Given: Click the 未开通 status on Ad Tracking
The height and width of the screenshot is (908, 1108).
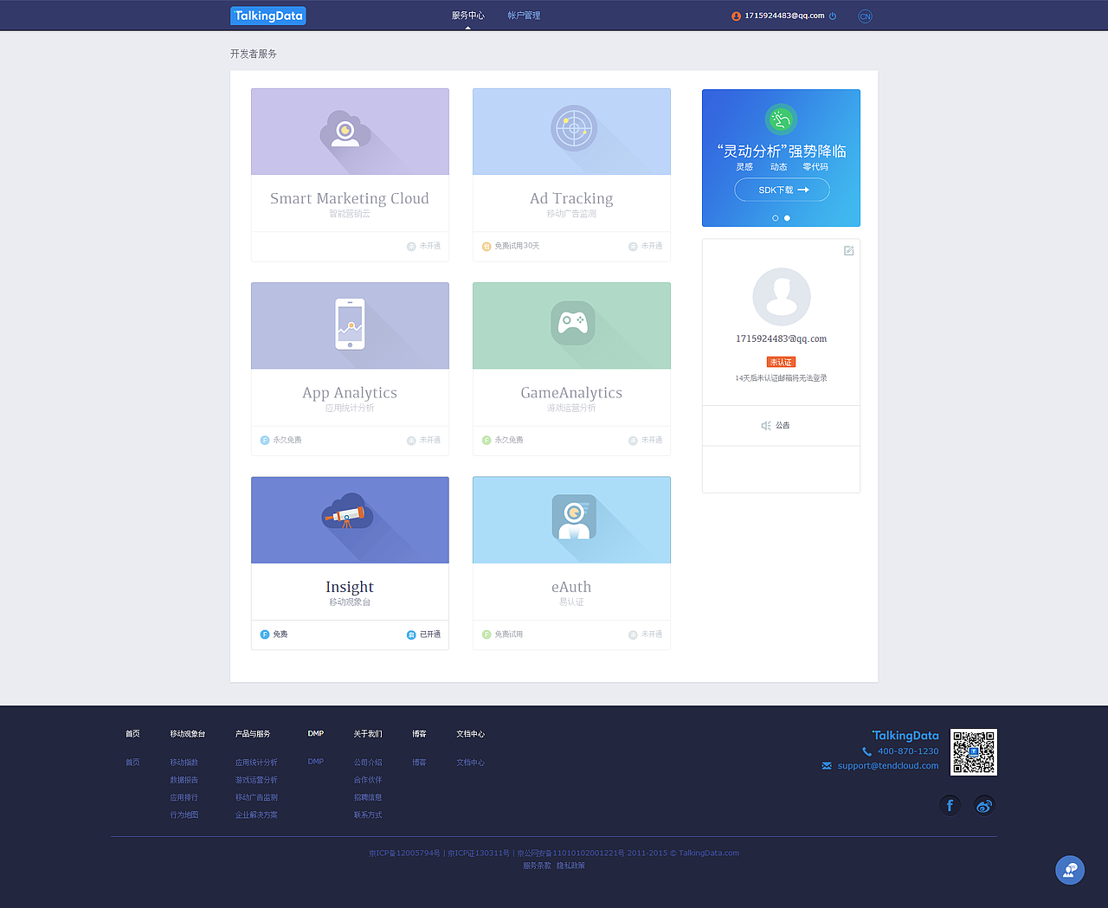Looking at the screenshot, I should point(646,247).
